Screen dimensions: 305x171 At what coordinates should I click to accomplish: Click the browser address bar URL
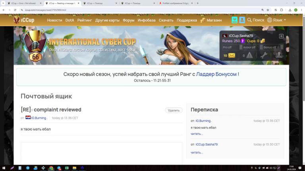46,10
